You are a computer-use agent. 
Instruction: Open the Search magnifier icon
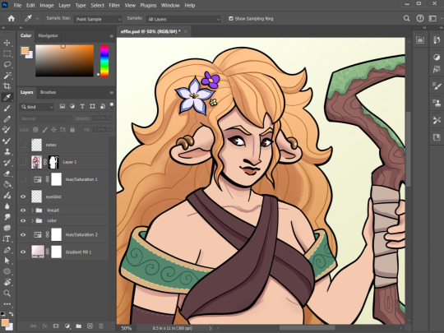click(x=407, y=19)
